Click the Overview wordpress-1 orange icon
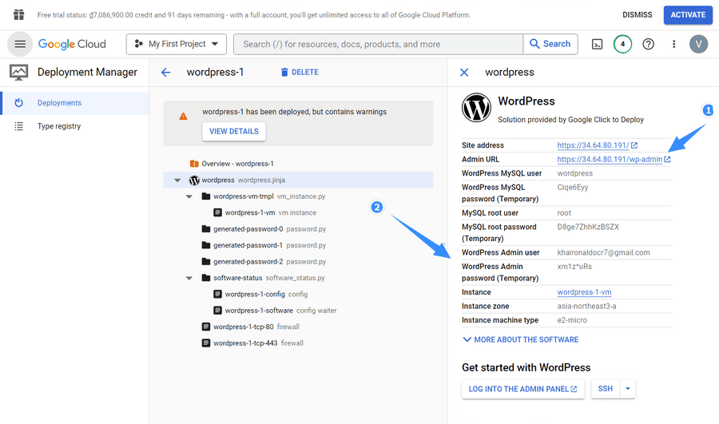The height and width of the screenshot is (424, 719). click(194, 164)
